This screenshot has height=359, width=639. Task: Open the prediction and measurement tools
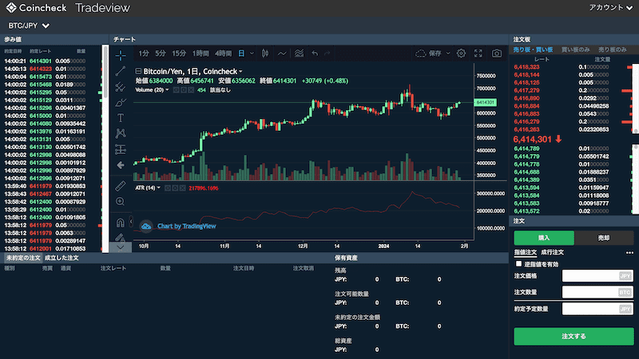[121, 149]
